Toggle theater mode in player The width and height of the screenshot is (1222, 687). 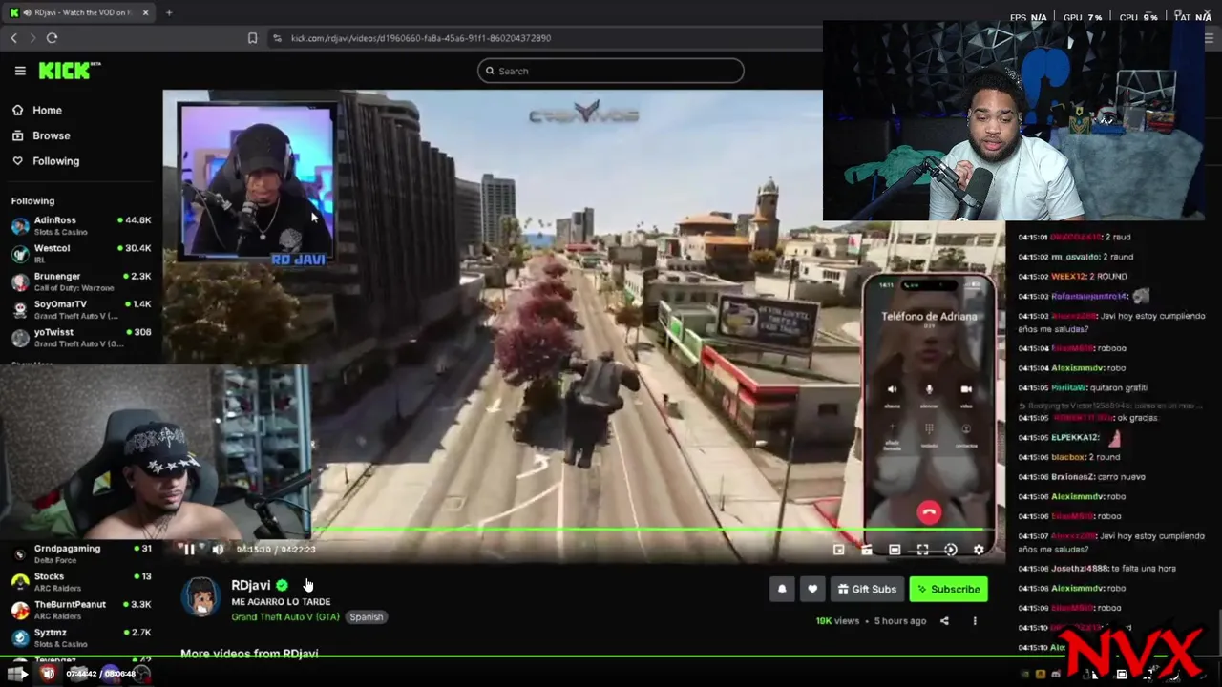[x=895, y=550]
